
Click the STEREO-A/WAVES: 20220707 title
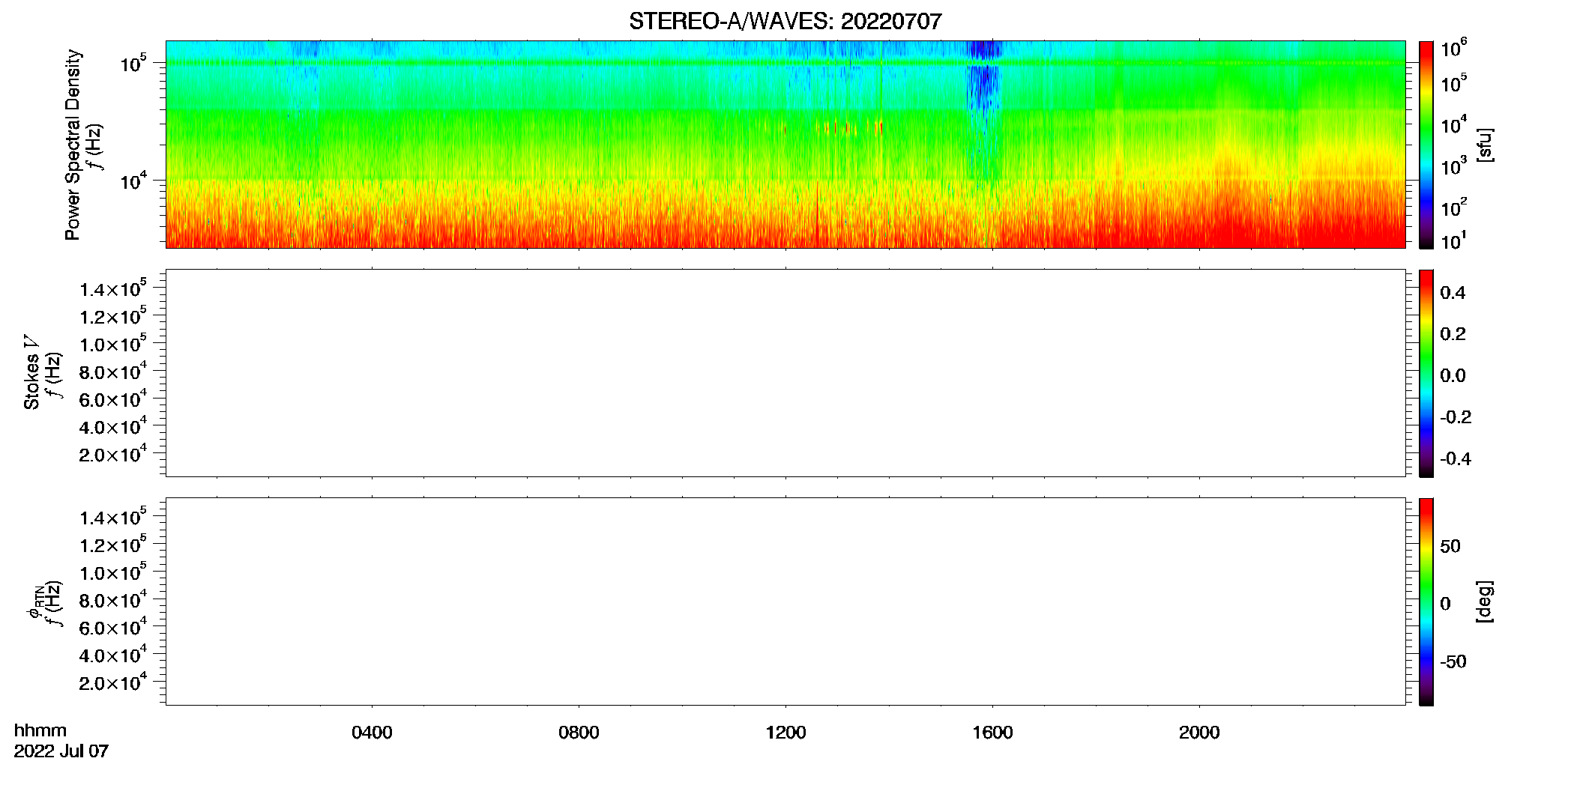[785, 22]
